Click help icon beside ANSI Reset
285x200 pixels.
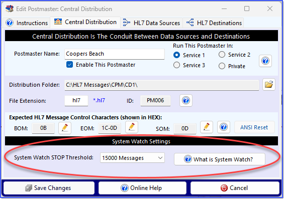tap(224, 127)
